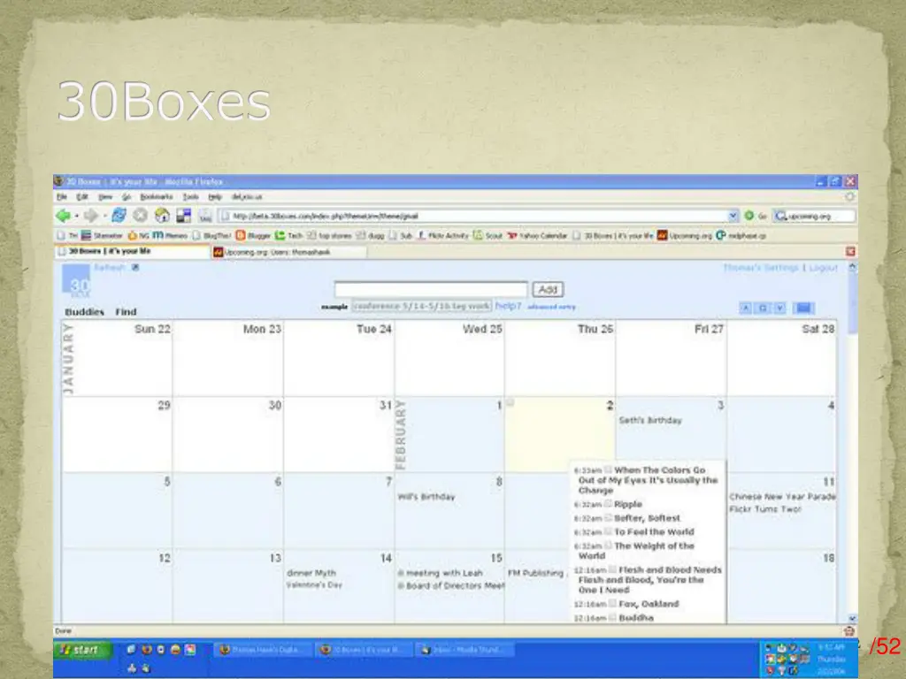The height and width of the screenshot is (679, 906).
Task: Open the BlogThis! bookmark
Action: pyautogui.click(x=212, y=235)
